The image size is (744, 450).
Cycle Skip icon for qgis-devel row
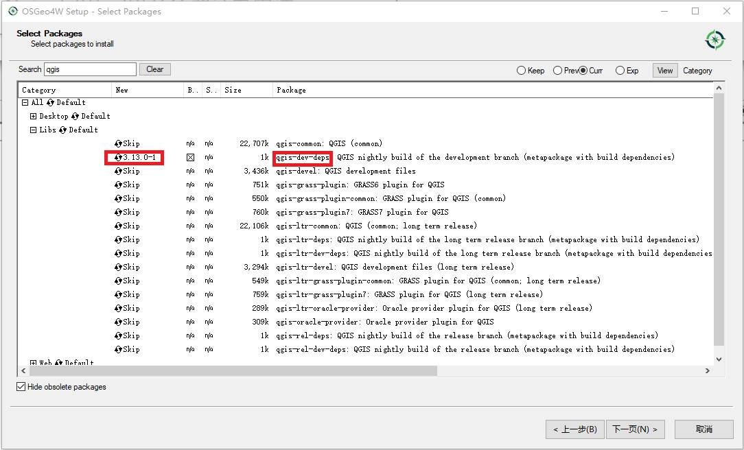click(118, 171)
